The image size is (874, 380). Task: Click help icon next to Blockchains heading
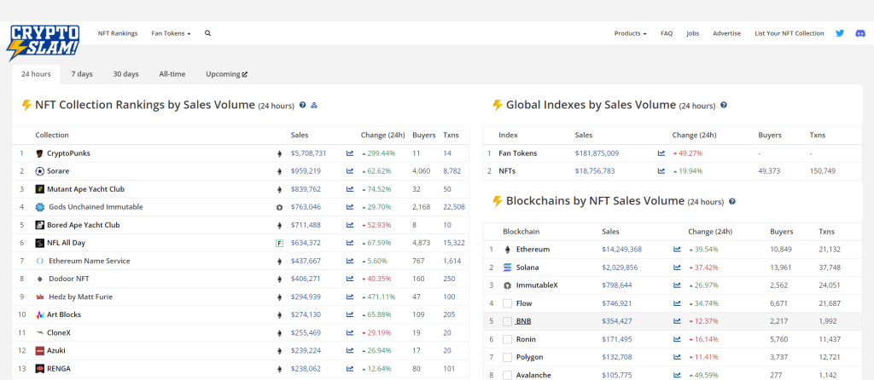[x=732, y=201]
